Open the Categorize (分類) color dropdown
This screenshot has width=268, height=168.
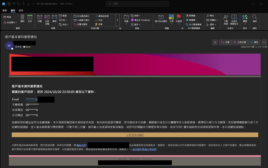pos(172,20)
